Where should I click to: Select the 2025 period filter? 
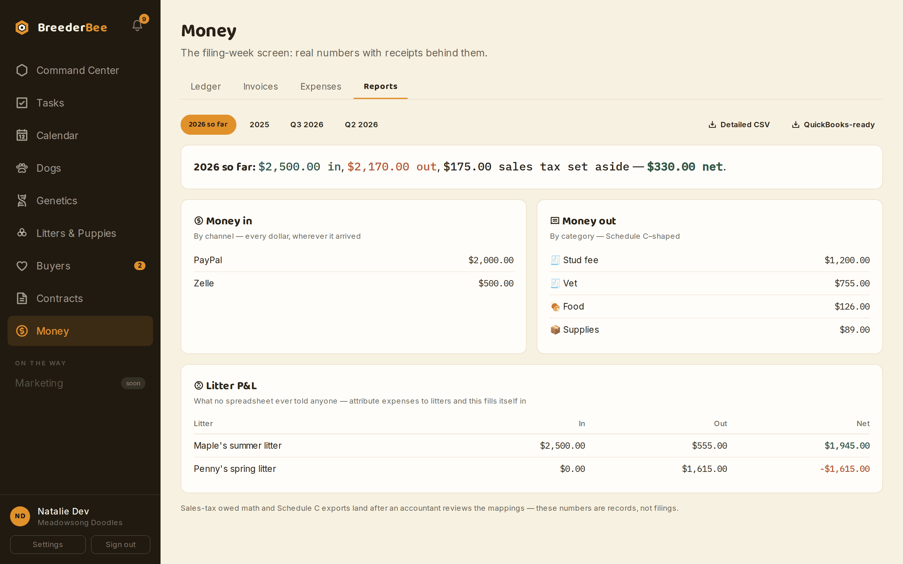tap(259, 125)
